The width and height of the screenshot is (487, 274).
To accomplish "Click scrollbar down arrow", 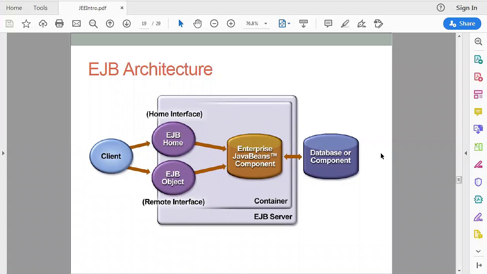I will [x=459, y=271].
